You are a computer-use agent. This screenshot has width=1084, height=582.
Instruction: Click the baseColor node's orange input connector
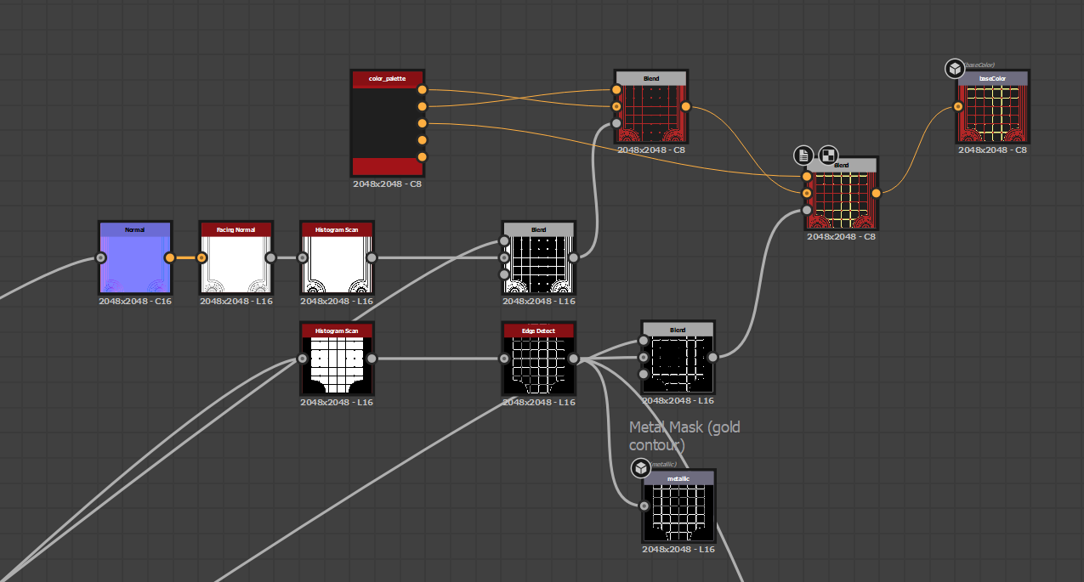(958, 107)
